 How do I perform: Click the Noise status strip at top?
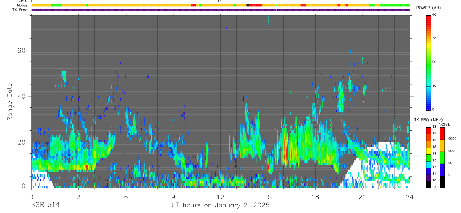coord(220,5)
